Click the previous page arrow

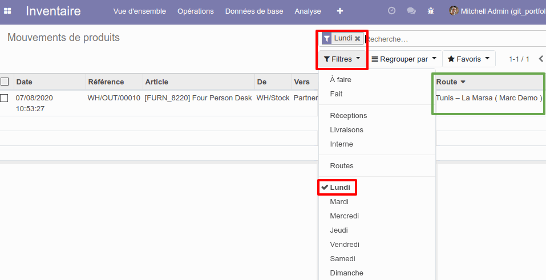click(x=541, y=59)
